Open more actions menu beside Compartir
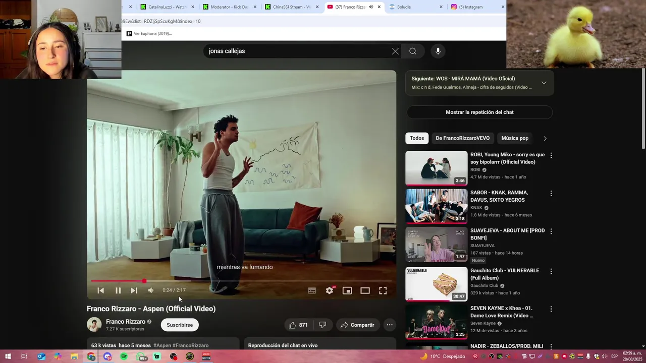 coord(390,325)
